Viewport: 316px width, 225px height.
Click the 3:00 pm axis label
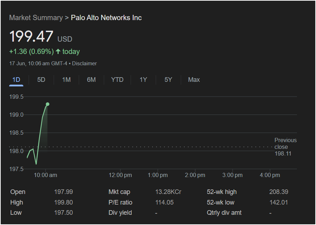pos(233,175)
